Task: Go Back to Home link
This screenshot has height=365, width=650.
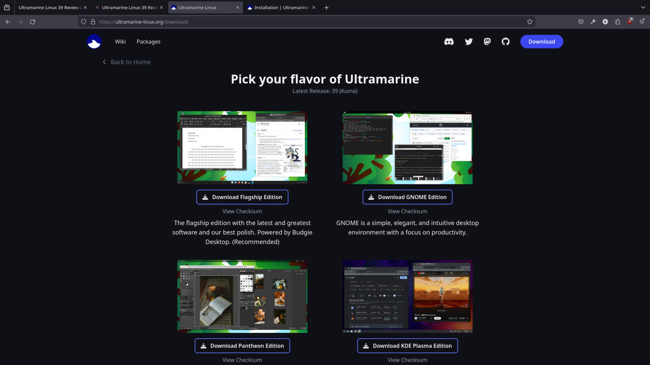Action: pyautogui.click(x=126, y=62)
